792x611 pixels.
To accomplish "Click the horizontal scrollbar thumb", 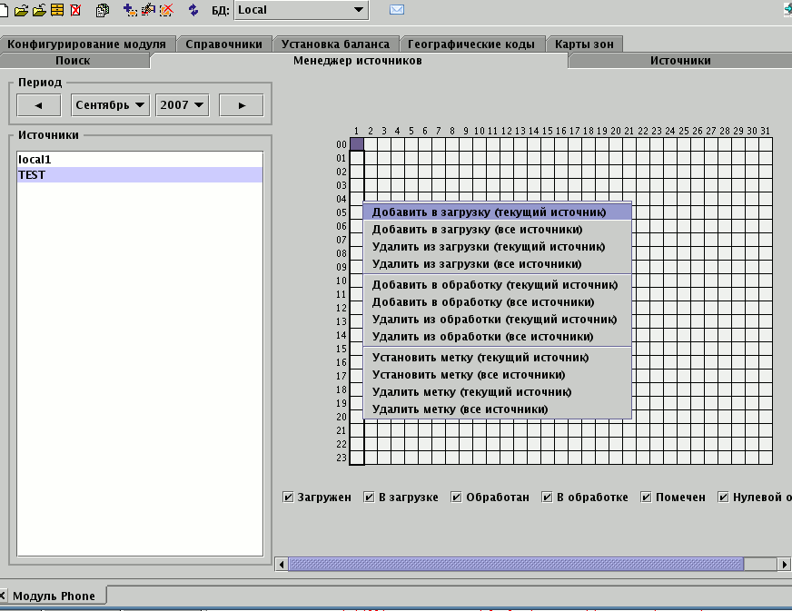I will tap(515, 564).
